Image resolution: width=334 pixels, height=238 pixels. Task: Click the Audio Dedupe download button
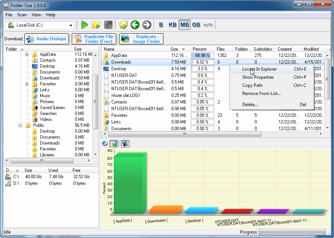pyautogui.click(x=47, y=39)
